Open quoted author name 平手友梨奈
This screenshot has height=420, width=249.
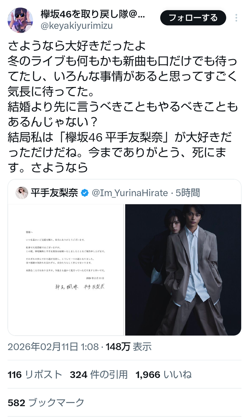click(x=54, y=193)
